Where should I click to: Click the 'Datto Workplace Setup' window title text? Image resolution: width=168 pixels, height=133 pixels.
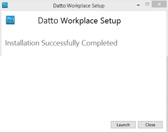[79, 6]
